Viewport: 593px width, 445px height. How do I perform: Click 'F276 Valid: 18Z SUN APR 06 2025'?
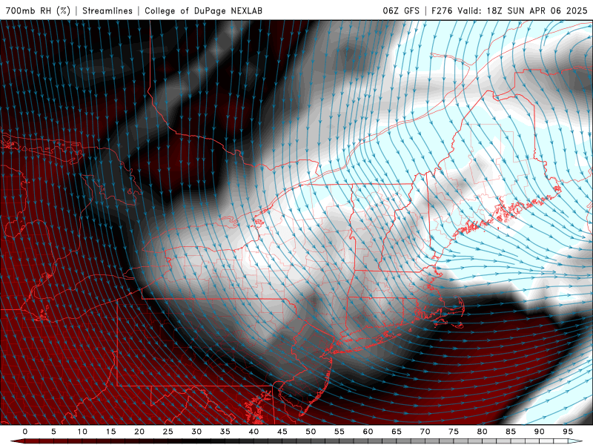point(509,10)
